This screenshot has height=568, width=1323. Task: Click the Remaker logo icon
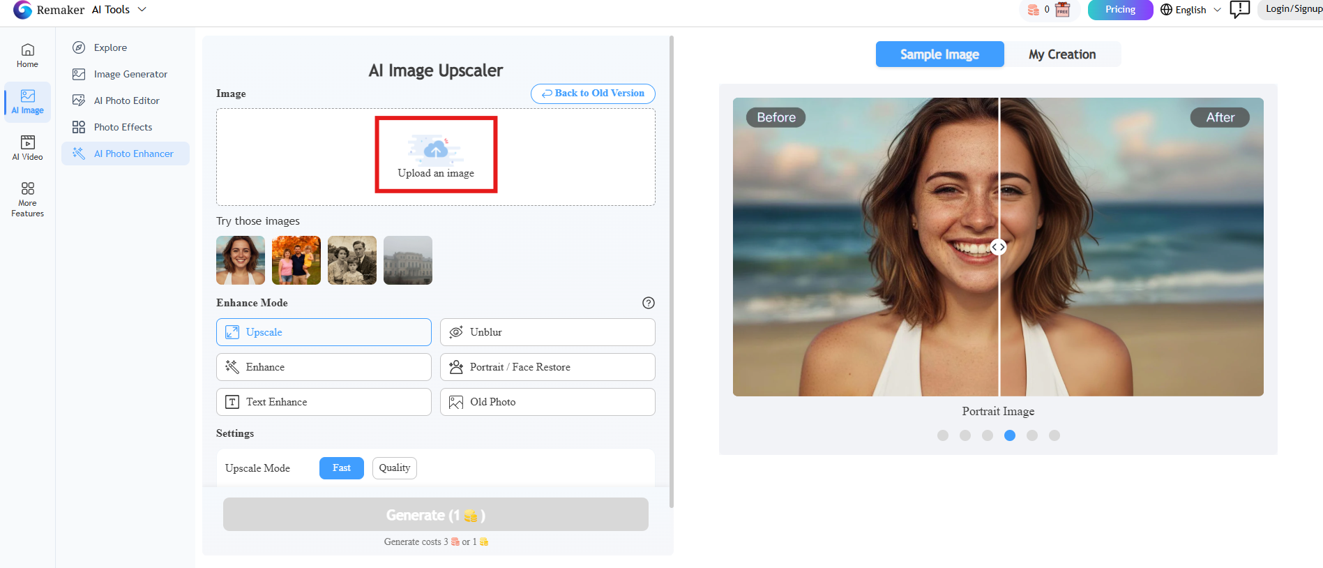coord(23,10)
